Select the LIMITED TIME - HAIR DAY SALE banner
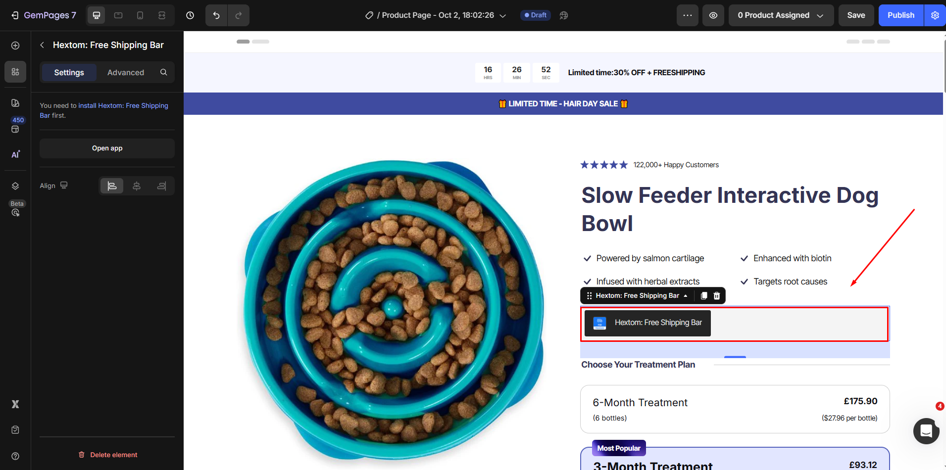Screen dimensions: 946x470 coord(563,104)
